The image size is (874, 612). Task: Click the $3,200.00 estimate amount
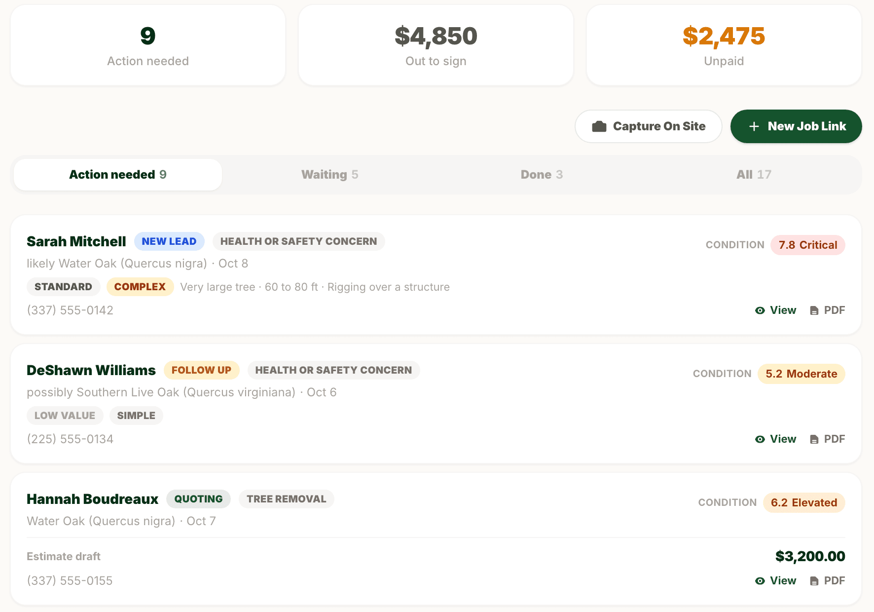(810, 557)
